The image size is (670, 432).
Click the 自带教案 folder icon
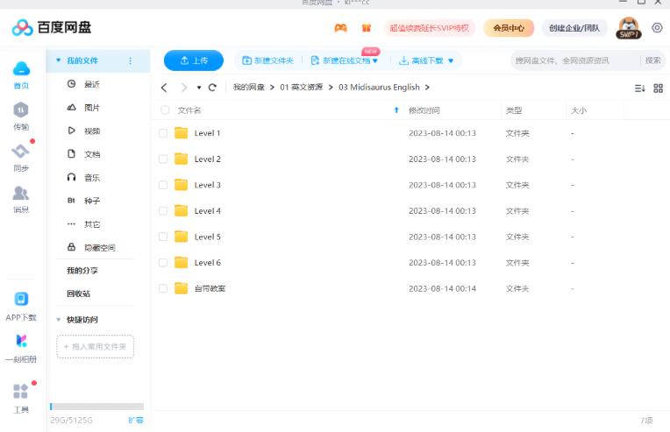182,288
